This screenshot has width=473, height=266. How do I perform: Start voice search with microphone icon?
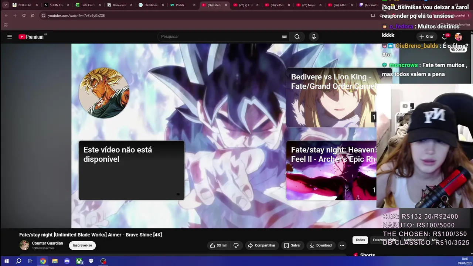[x=314, y=37]
